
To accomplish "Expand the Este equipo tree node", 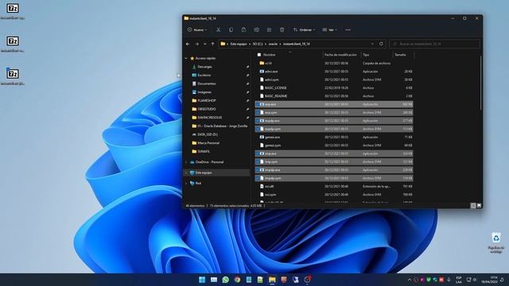I will (186, 173).
